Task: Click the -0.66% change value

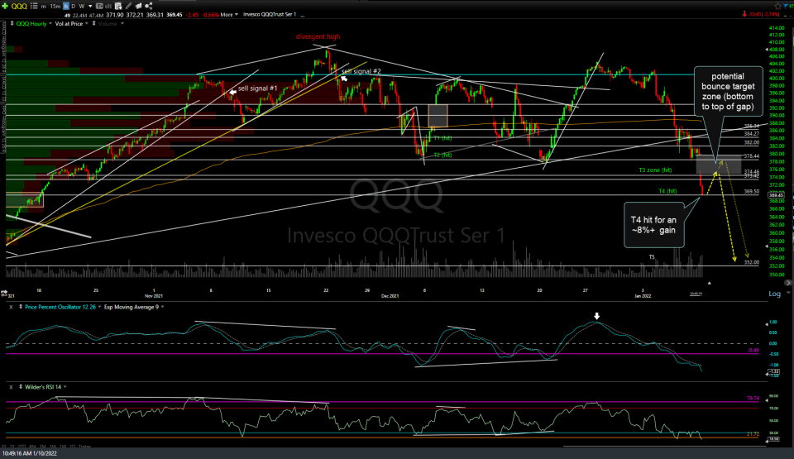Action: 211,15
